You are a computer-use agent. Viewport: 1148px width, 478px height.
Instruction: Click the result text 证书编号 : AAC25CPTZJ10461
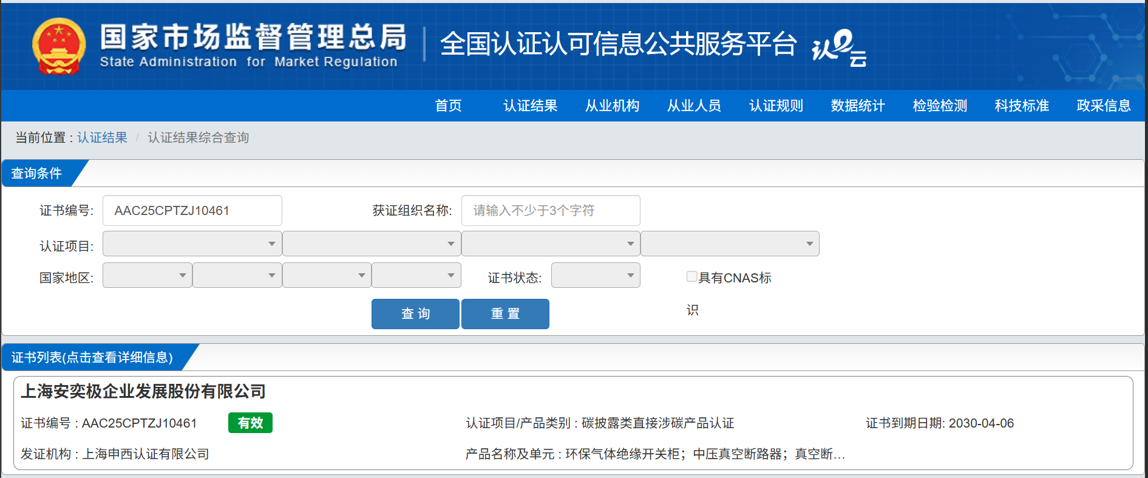click(x=109, y=423)
